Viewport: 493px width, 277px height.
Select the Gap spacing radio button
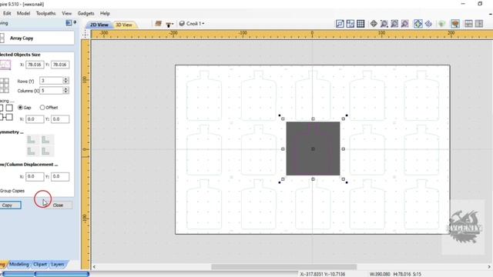pyautogui.click(x=21, y=108)
